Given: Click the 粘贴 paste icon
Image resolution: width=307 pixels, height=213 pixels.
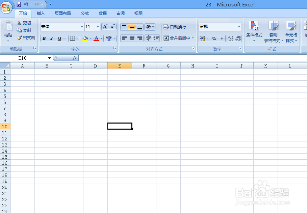Looking at the screenshot, I should (8, 26).
